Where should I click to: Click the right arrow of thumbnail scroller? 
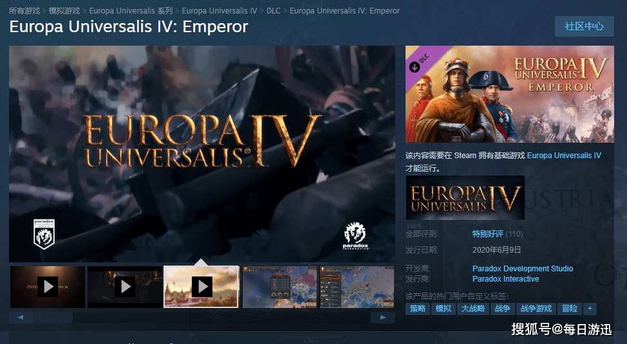382,318
